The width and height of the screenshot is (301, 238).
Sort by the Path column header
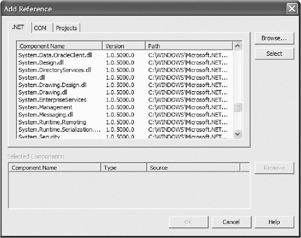(189, 46)
